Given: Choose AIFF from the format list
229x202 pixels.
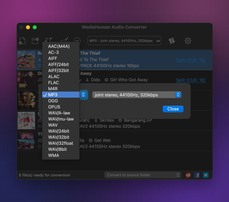Looking at the screenshot, I should (61, 58).
